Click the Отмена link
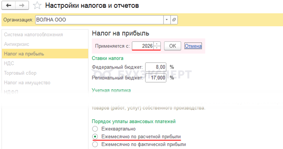Screen dimensions: 283x149 click(x=193, y=46)
